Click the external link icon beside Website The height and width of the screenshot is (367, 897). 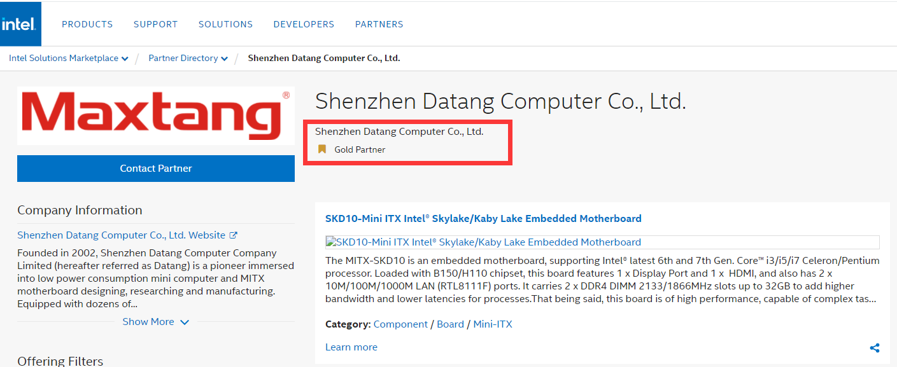(x=234, y=235)
